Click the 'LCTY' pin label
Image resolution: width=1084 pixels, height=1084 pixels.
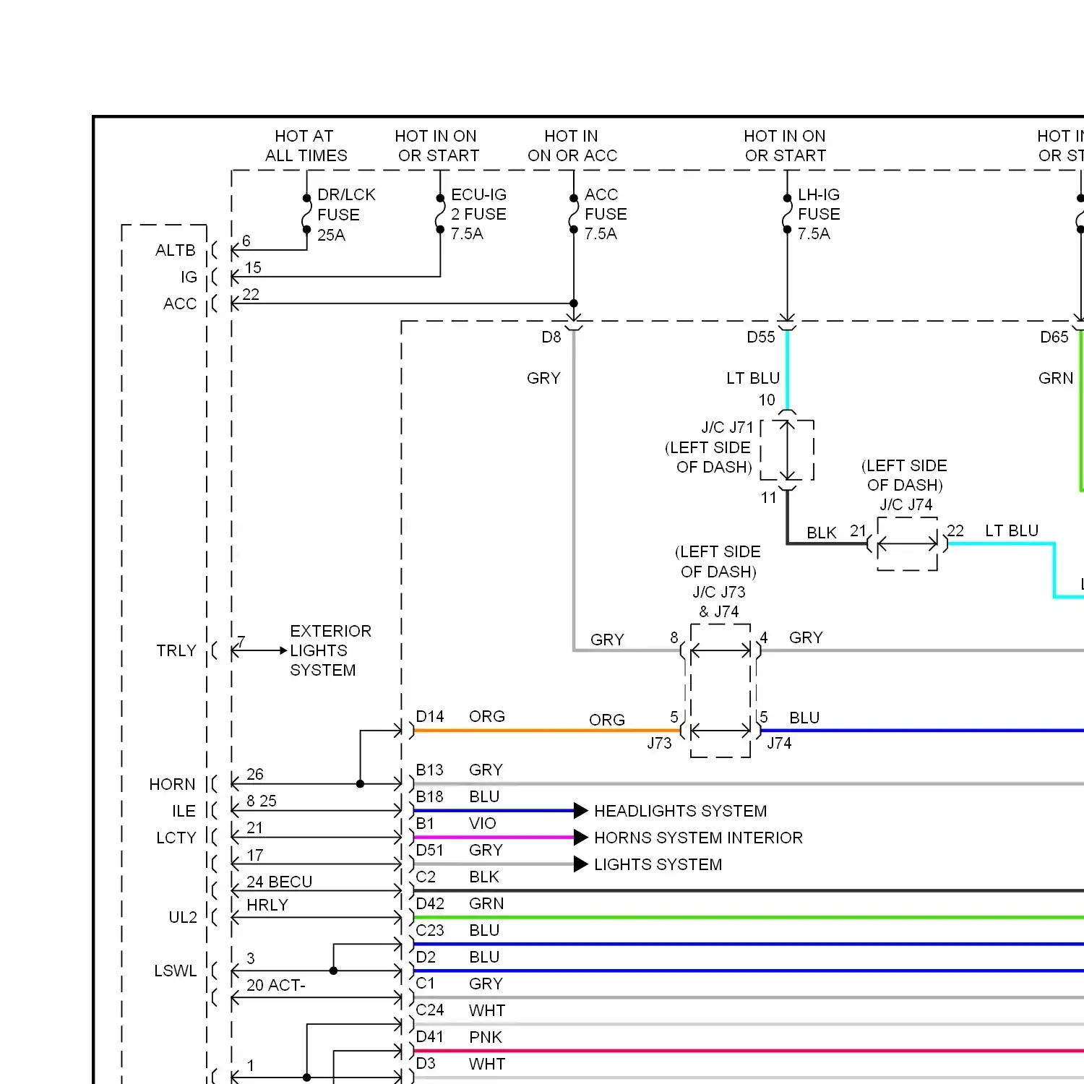176,838
